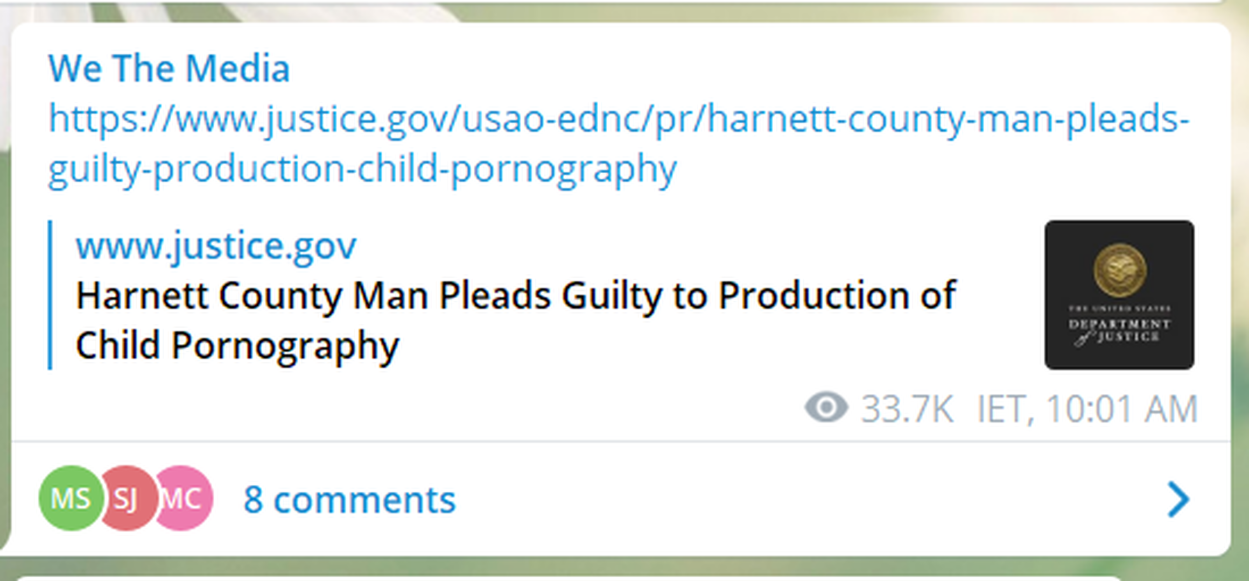
Task: Open the We The Media channel name
Action: click(169, 69)
